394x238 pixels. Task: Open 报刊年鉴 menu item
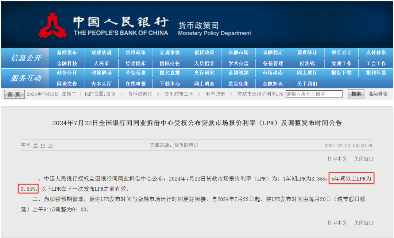376,73
